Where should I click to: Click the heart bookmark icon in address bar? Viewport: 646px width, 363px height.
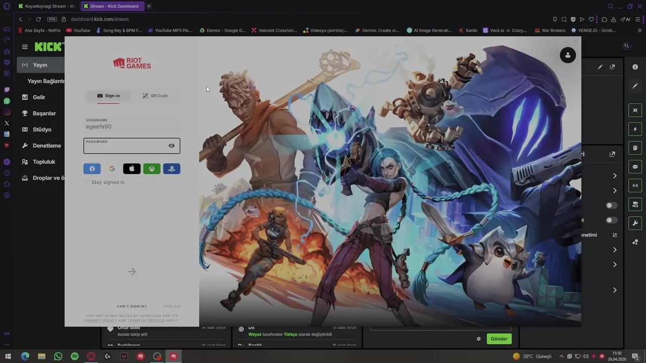(x=591, y=19)
